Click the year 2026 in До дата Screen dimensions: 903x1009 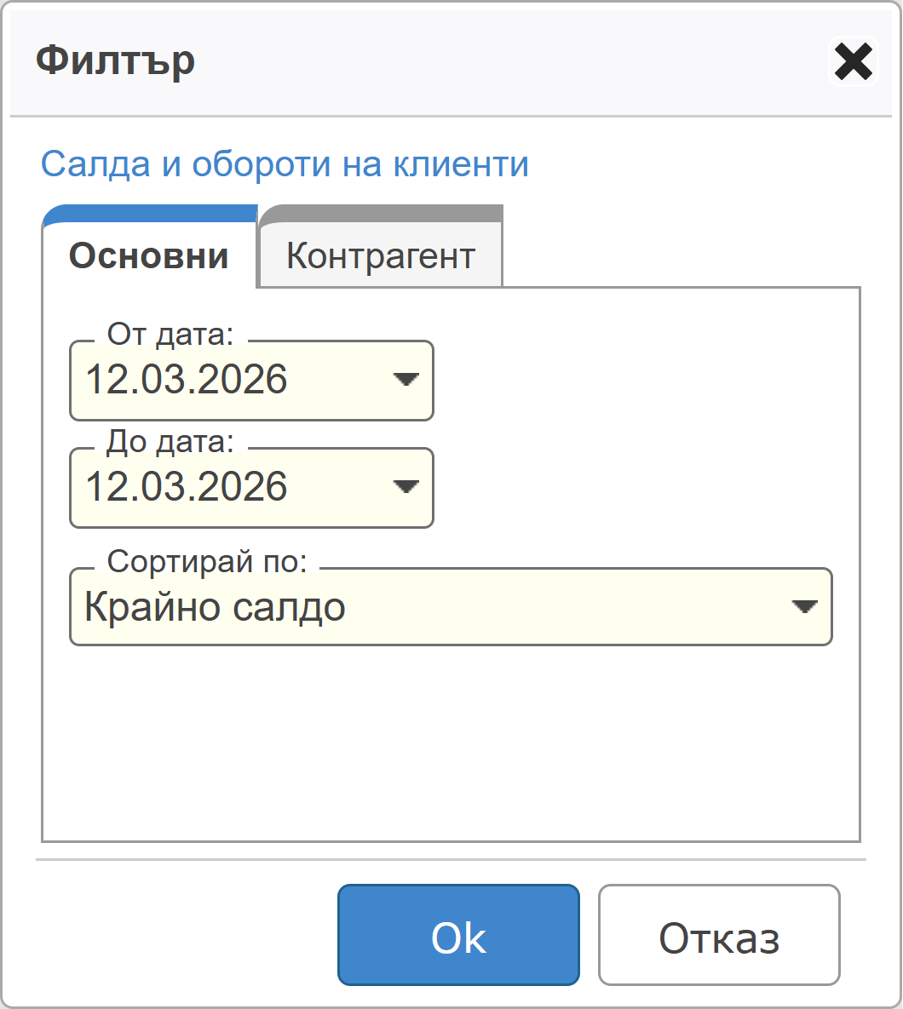[248, 487]
